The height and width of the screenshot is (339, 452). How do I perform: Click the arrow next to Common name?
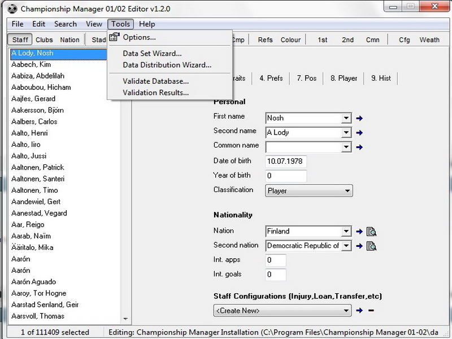coord(359,147)
